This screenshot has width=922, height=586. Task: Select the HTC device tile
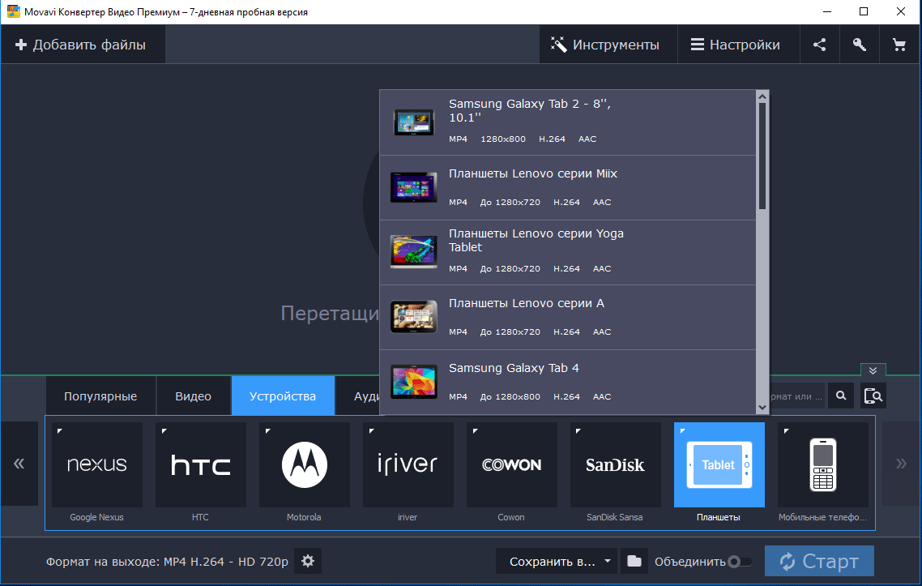200,464
